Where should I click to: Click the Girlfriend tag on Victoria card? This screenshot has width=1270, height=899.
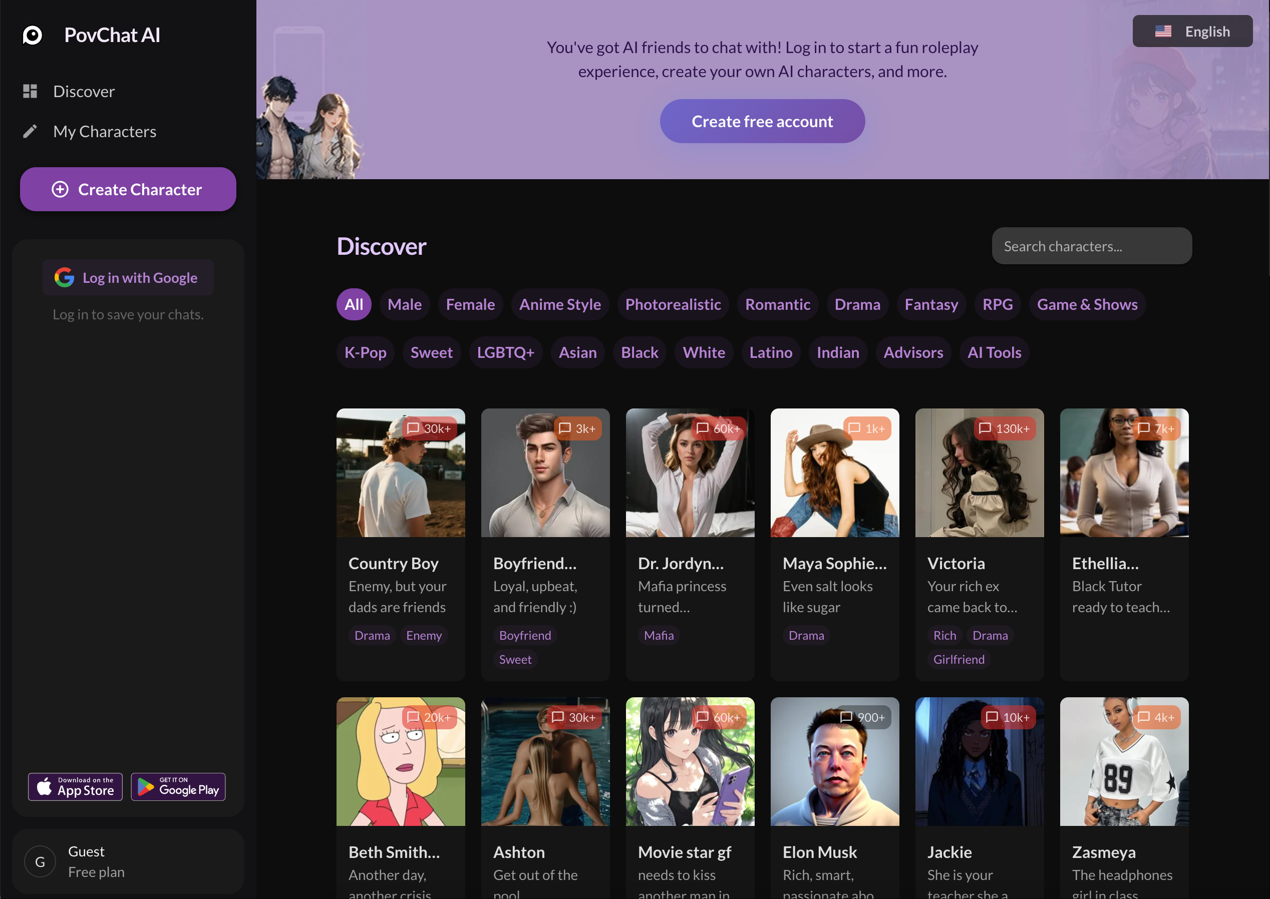[x=959, y=659]
